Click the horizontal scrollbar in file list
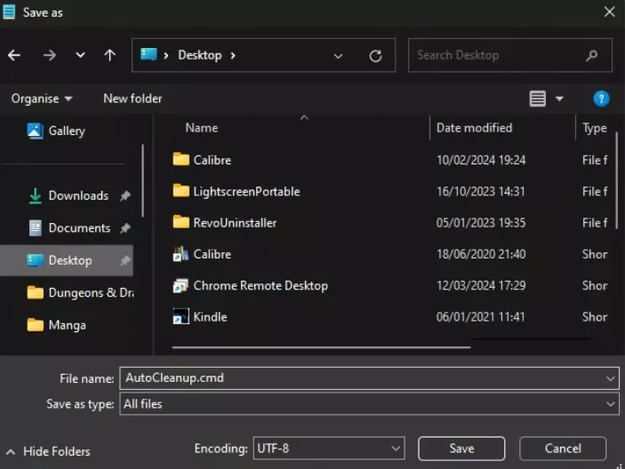The width and height of the screenshot is (625, 469). click(x=320, y=347)
